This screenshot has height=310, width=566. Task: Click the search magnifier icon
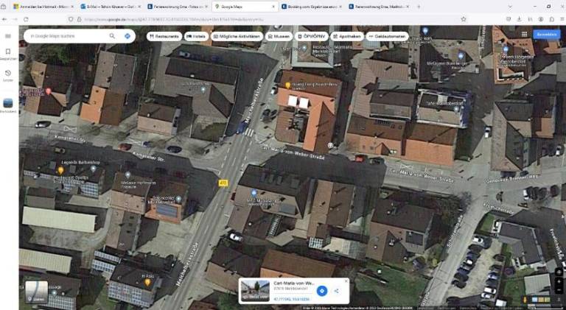coord(112,36)
